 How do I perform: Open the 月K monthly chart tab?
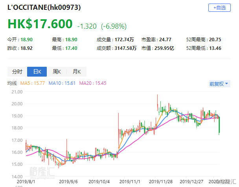click(x=77, y=71)
